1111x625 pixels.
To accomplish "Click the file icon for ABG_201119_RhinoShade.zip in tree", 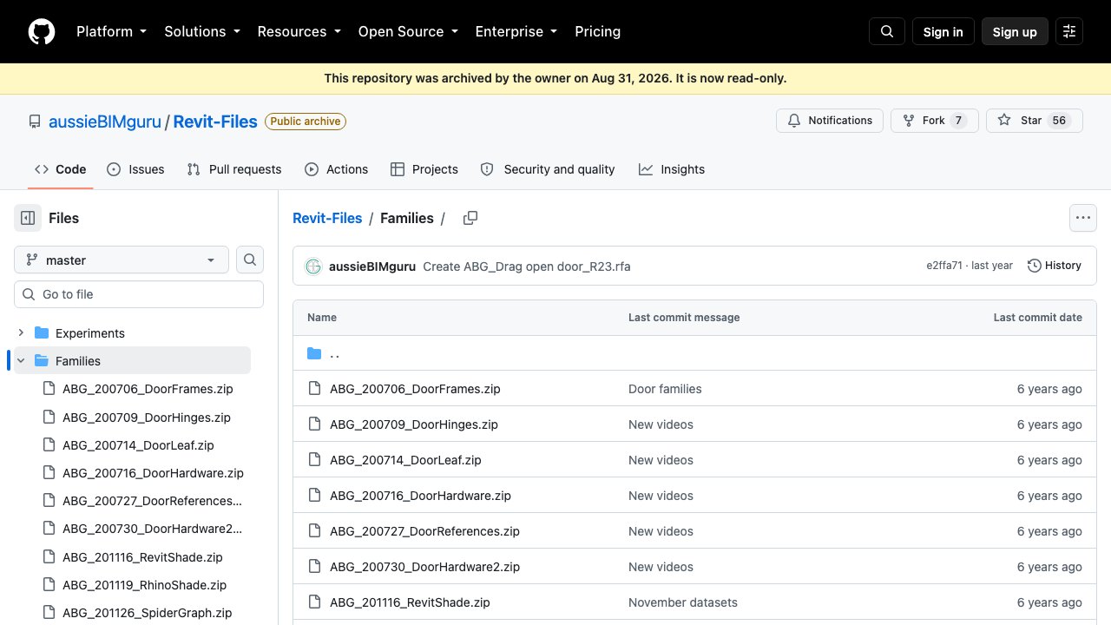I will pos(49,584).
